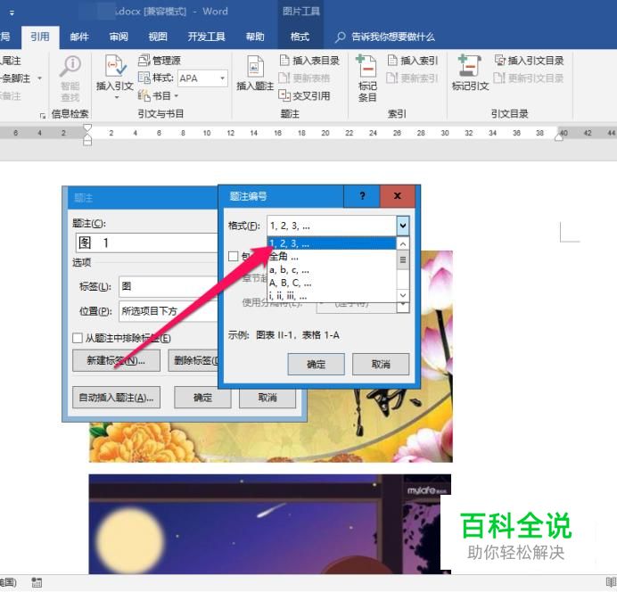The width and height of the screenshot is (617, 592).
Task: Toggle exclude label from caption checkbox
Action: pos(78,338)
